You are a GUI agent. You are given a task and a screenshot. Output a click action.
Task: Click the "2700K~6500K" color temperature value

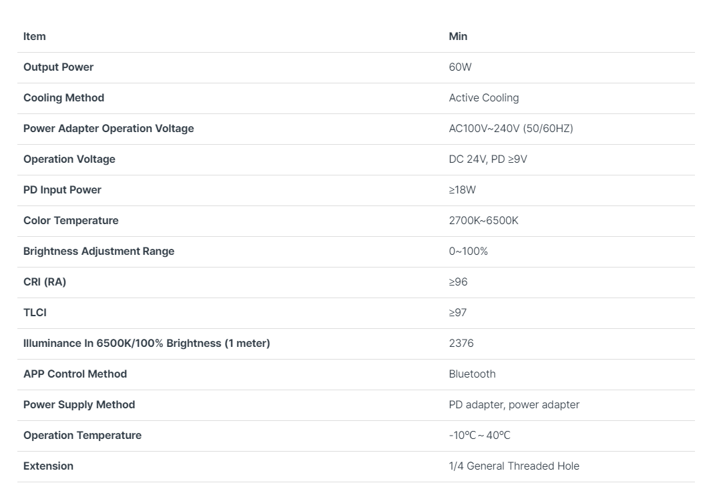483,221
